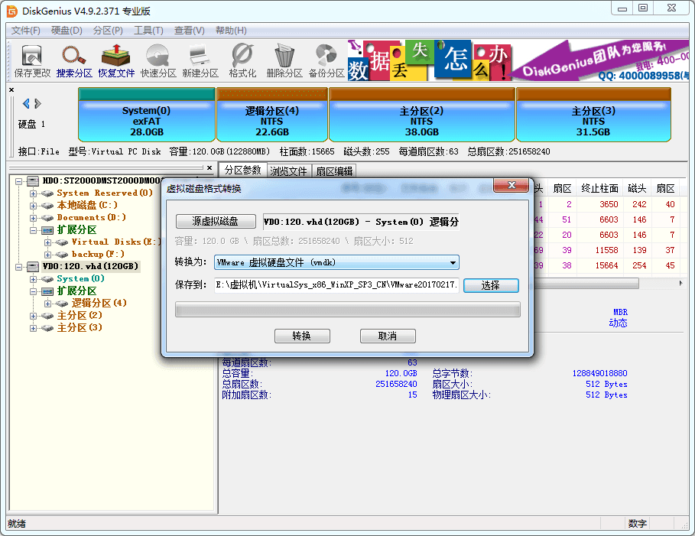Select VD0:120.vhd(120GB) in the tree
Image resolution: width=695 pixels, height=536 pixels.
pyautogui.click(x=90, y=266)
